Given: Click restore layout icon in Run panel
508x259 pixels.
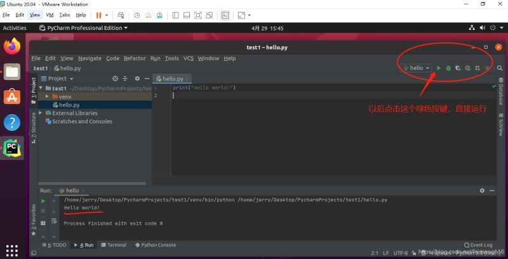Looking at the screenshot, I should (43, 223).
